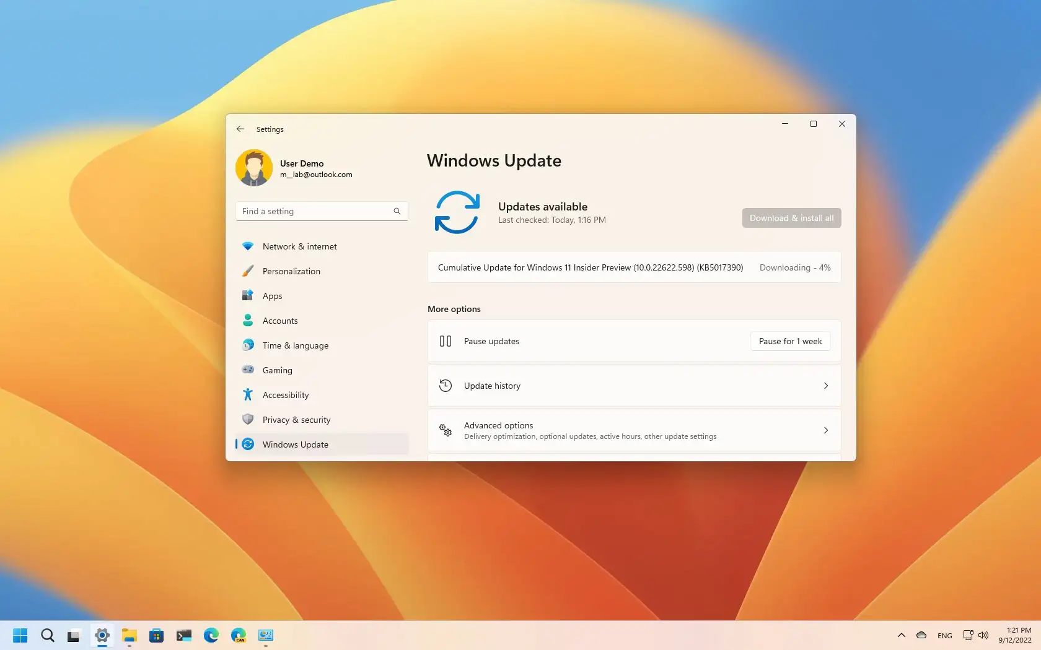
Task: Open Task View on the taskbar
Action: click(x=74, y=635)
